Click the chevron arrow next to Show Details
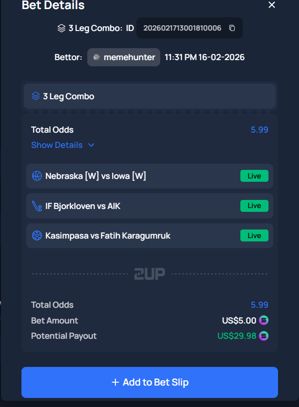Screen dimensions: 299x407 click(x=91, y=145)
